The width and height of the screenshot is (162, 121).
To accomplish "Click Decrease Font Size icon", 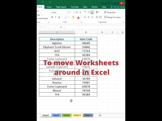I will [80, 12].
